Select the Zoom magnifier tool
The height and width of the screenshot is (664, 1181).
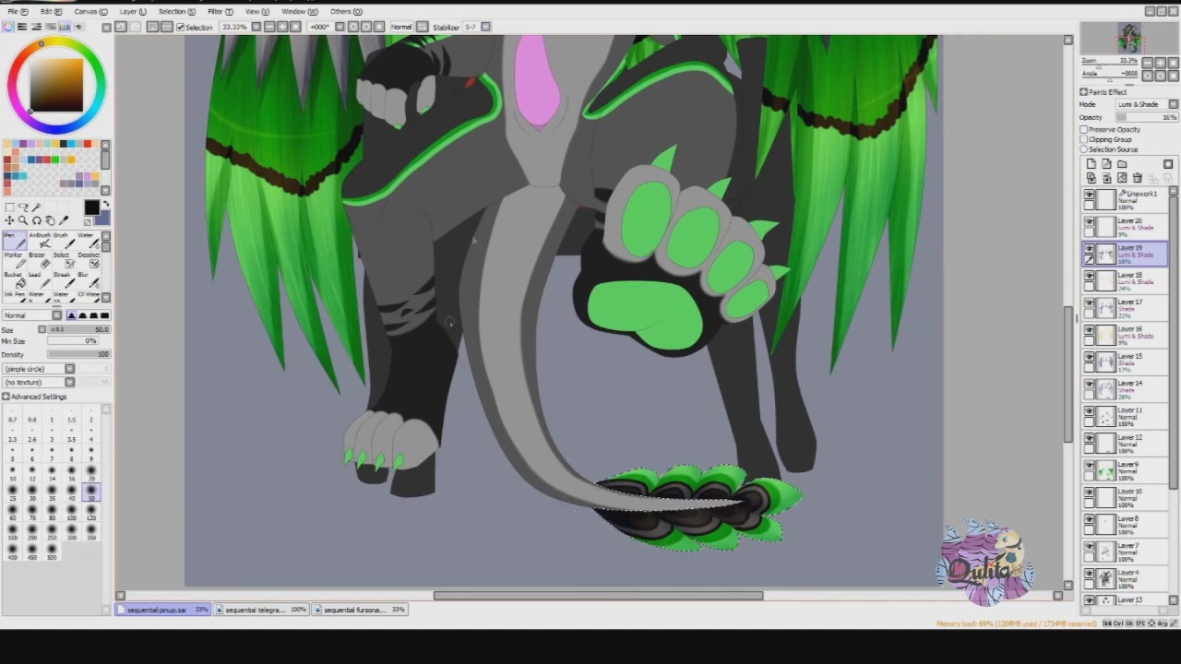tap(23, 220)
